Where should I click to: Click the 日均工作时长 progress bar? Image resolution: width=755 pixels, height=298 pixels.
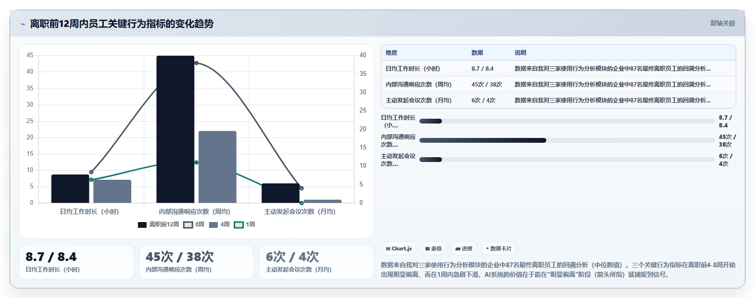[x=567, y=121]
